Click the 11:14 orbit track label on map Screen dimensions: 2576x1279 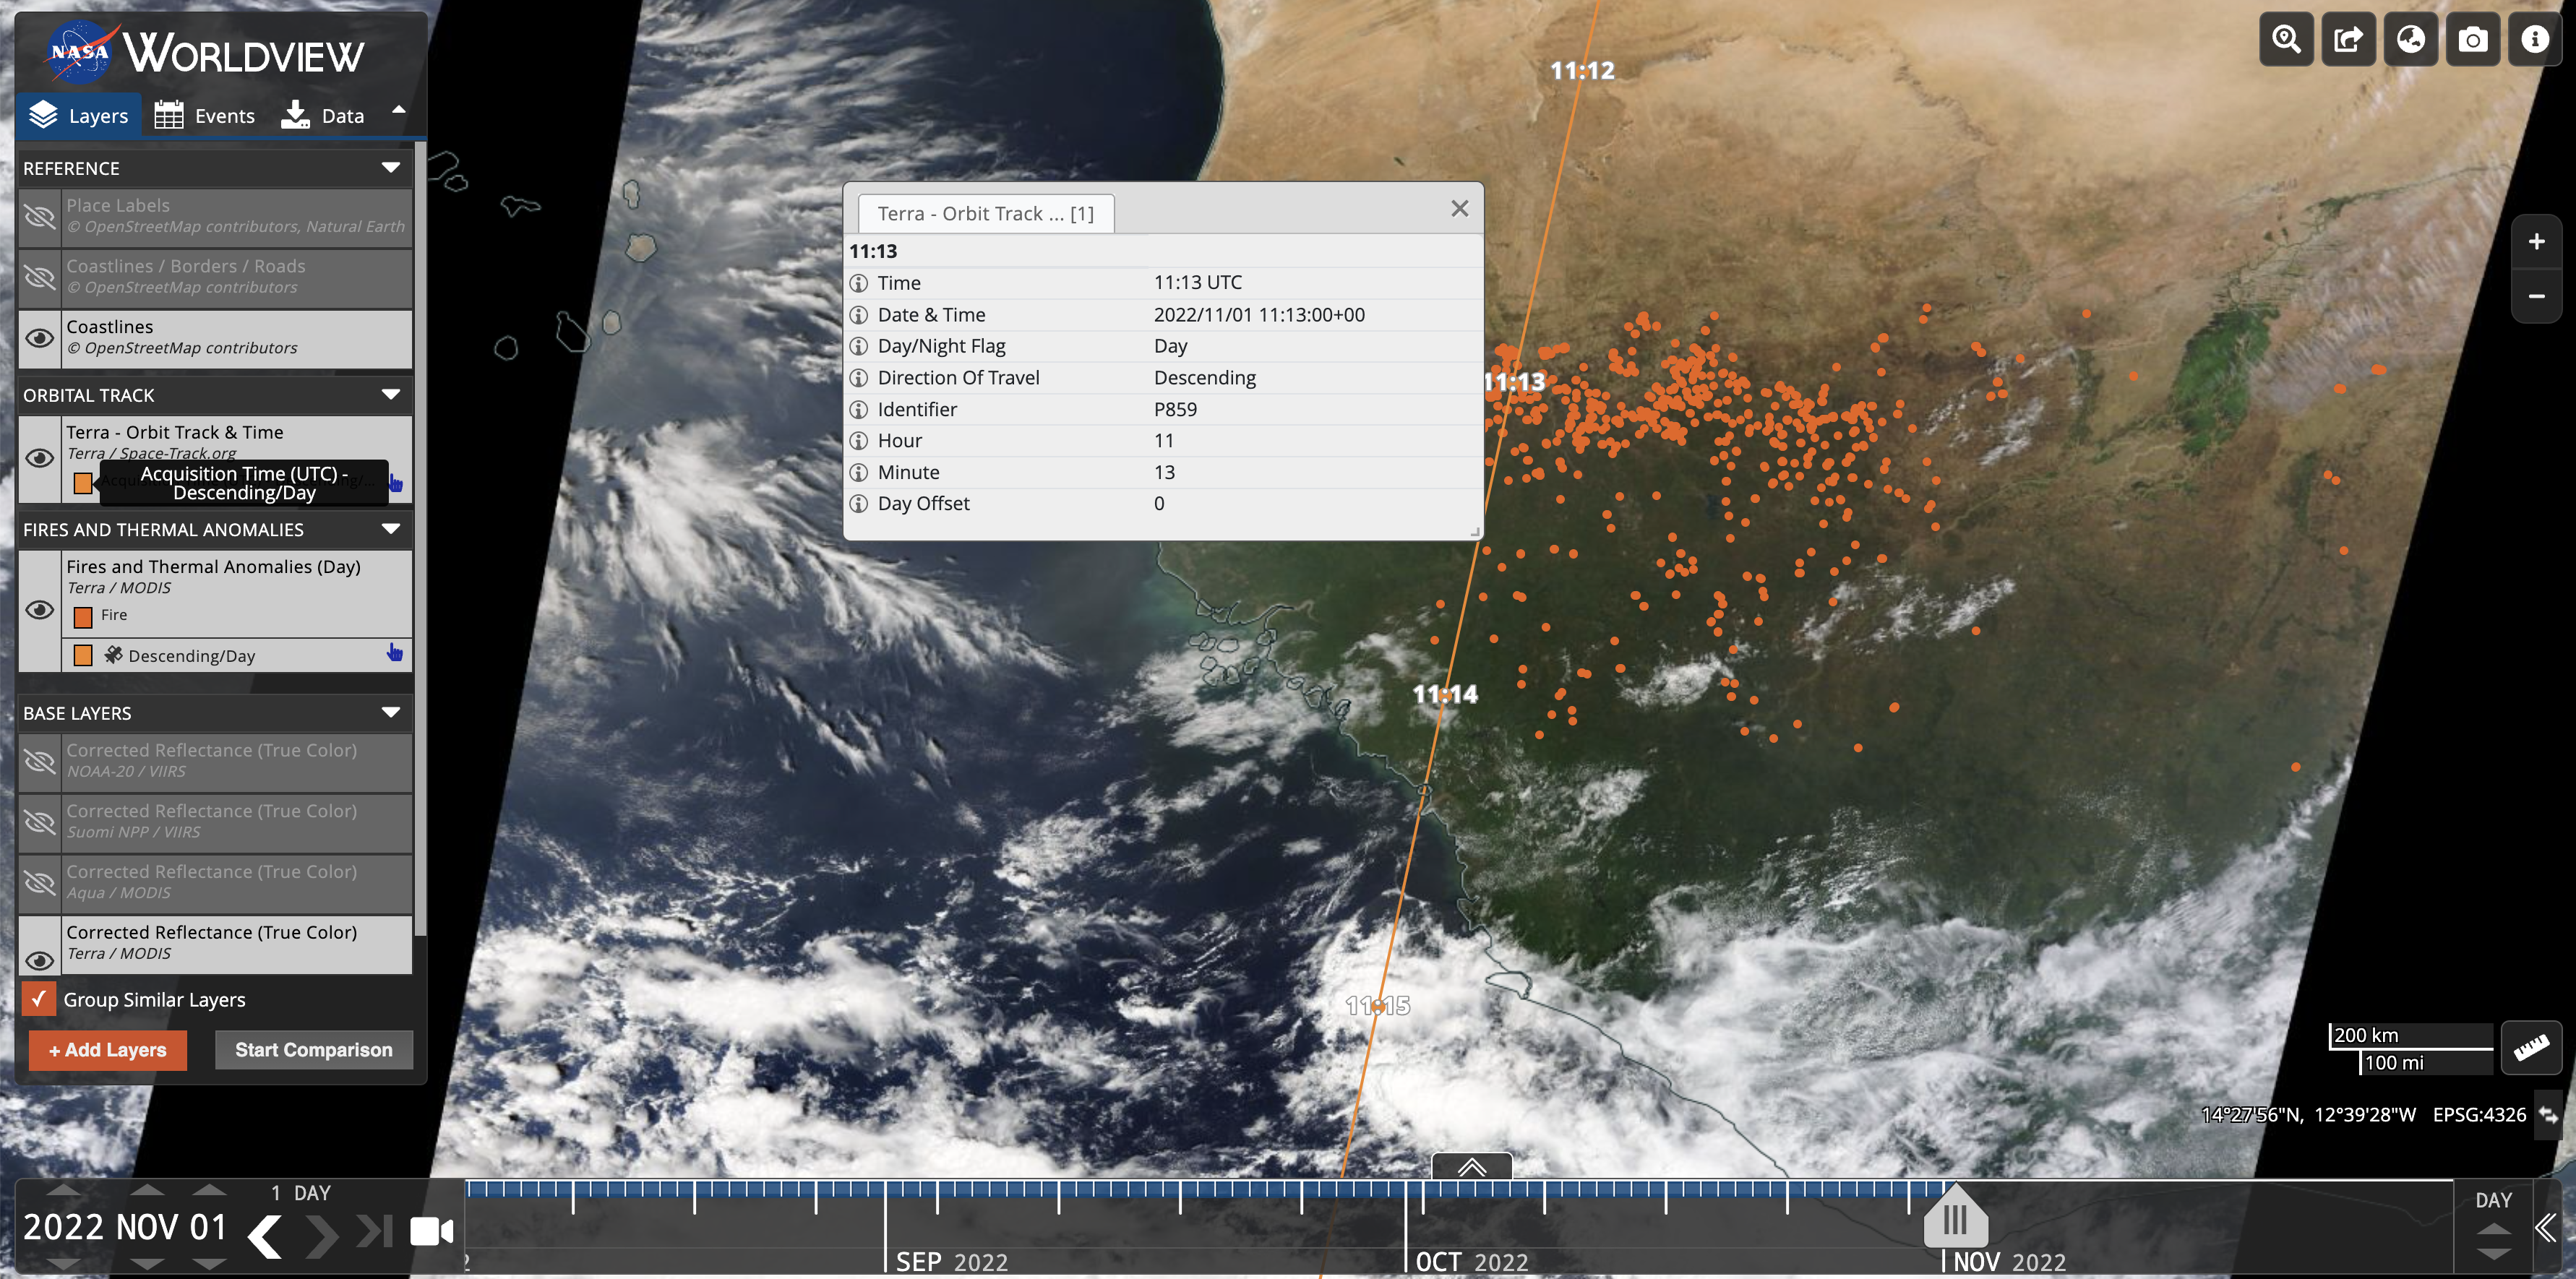point(1444,694)
